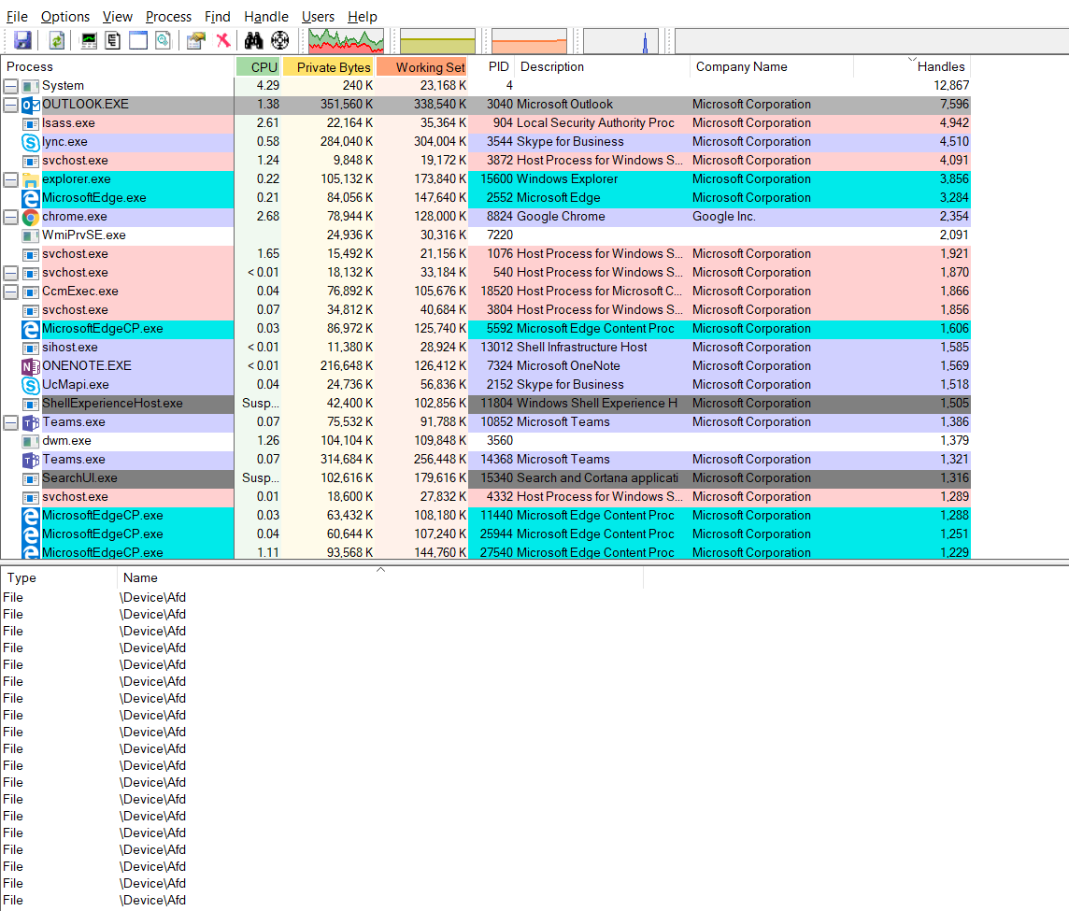Open System Information via its toolbar icon
The height and width of the screenshot is (911, 1069).
click(87, 41)
